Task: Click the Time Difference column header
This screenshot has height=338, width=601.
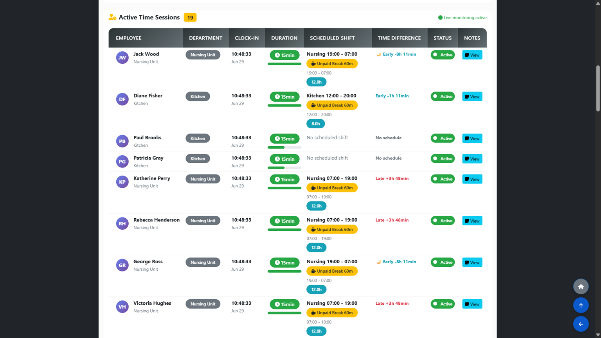Action: (399, 38)
